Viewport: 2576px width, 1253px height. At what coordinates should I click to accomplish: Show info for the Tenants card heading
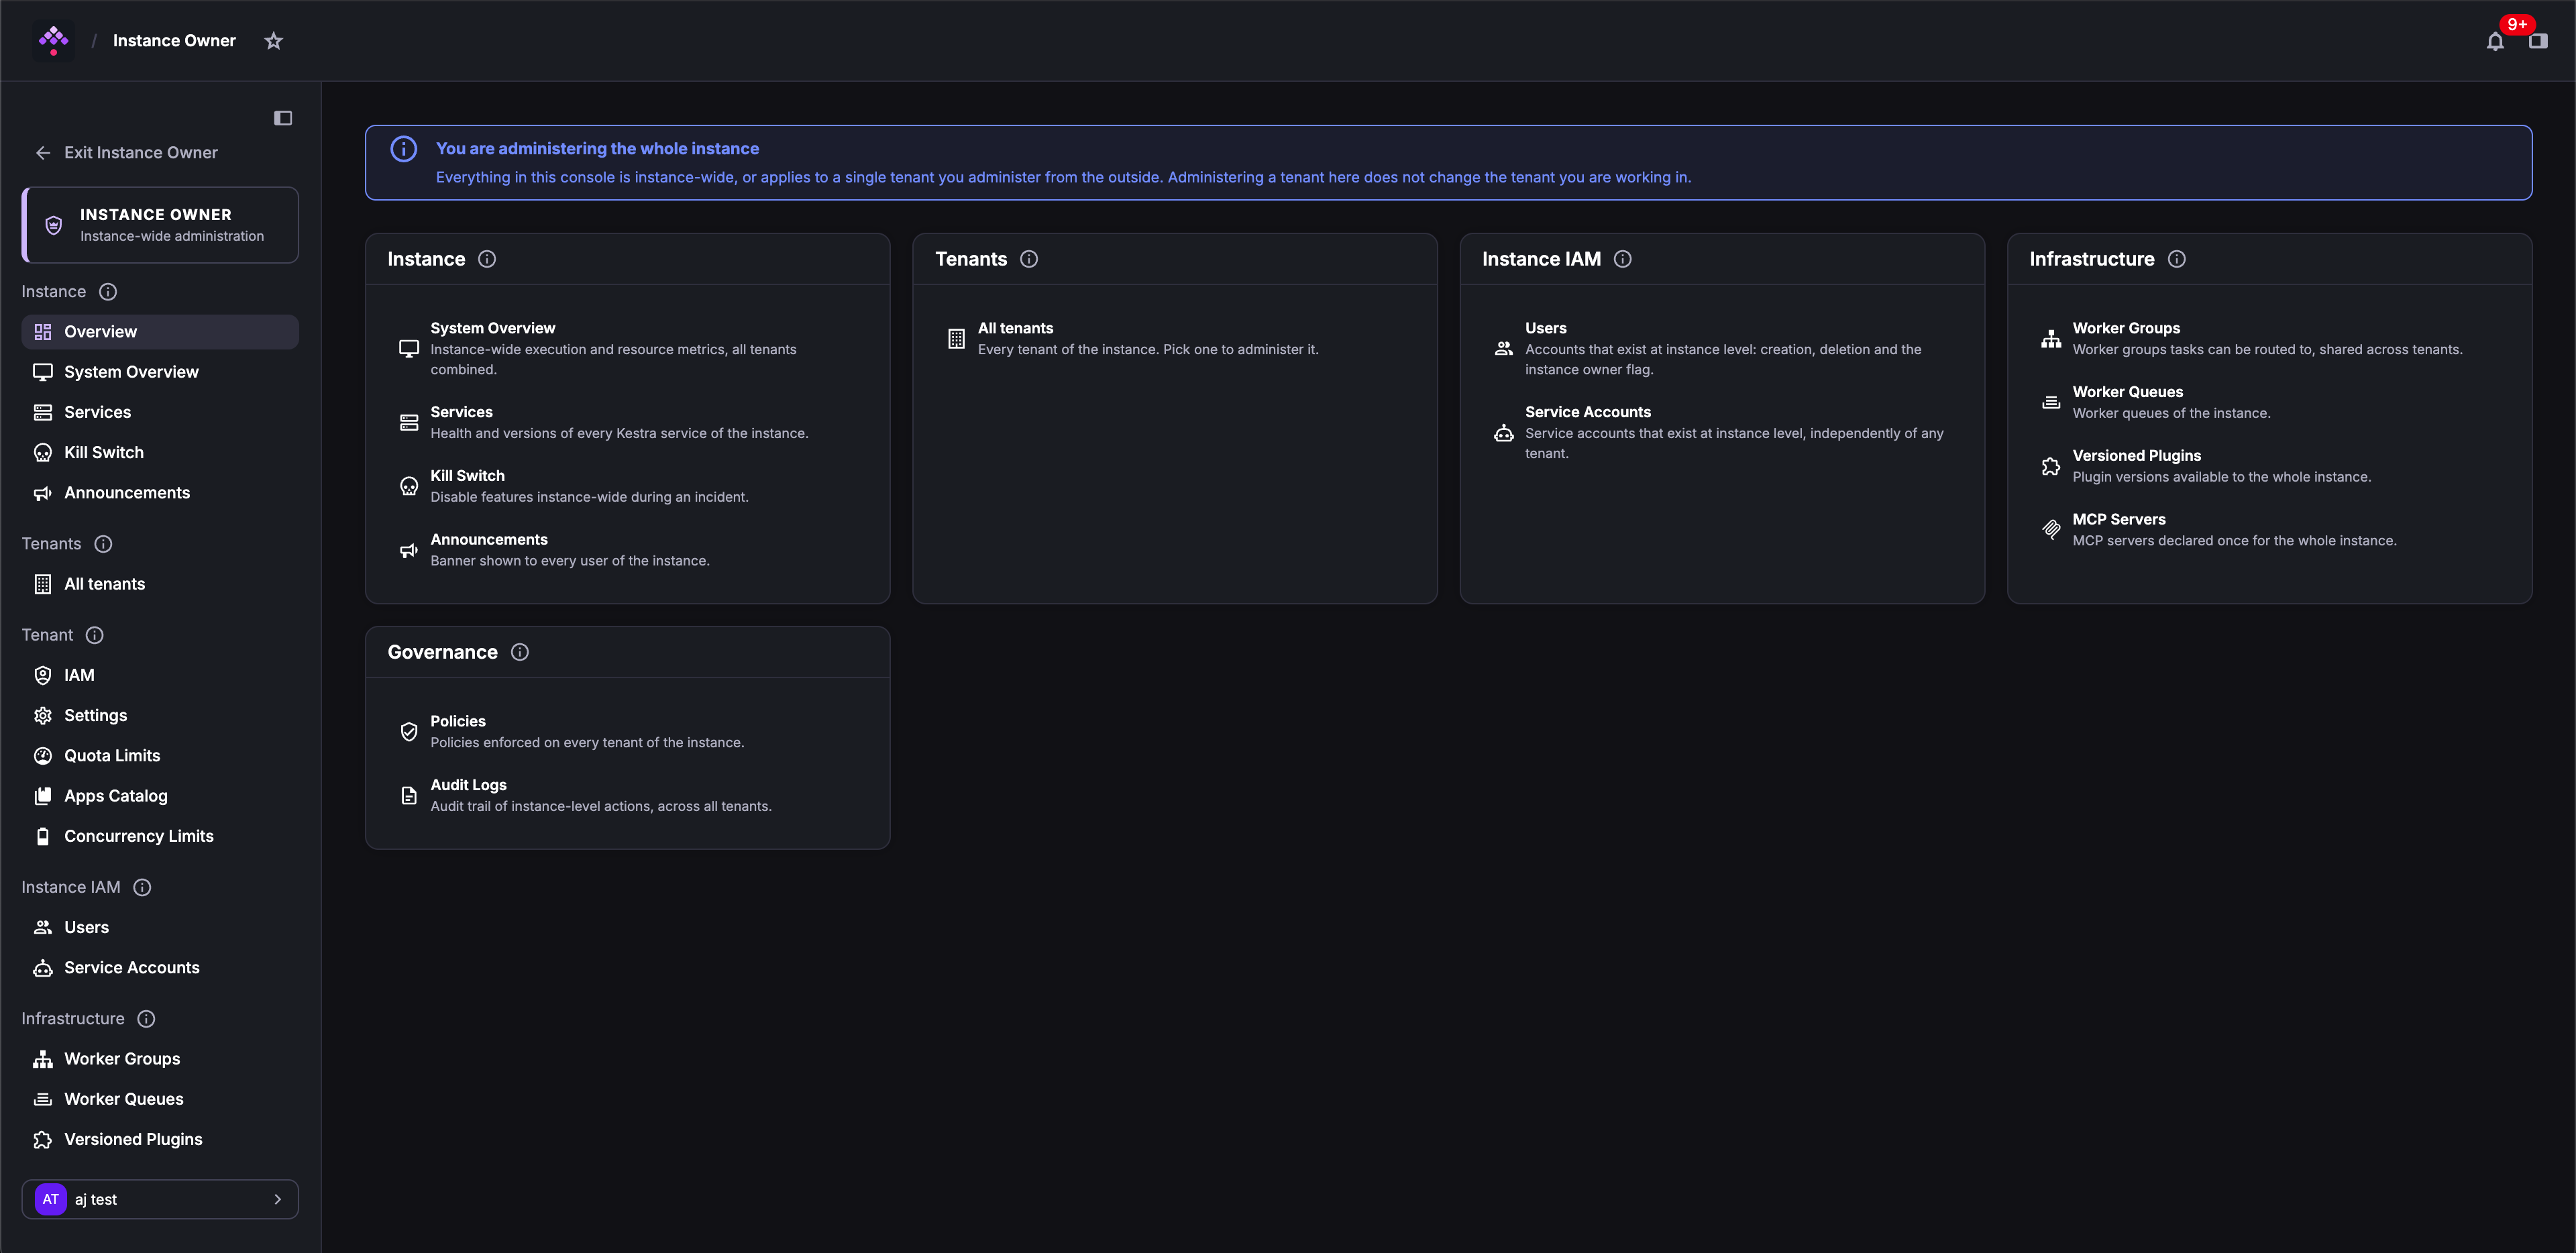(1029, 259)
